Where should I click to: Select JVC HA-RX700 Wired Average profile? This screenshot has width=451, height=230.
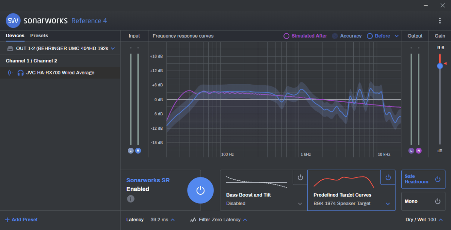60,73
